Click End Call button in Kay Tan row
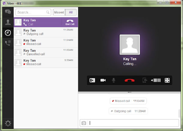The width and height of the screenshot is (183, 131). [x=70, y=22]
